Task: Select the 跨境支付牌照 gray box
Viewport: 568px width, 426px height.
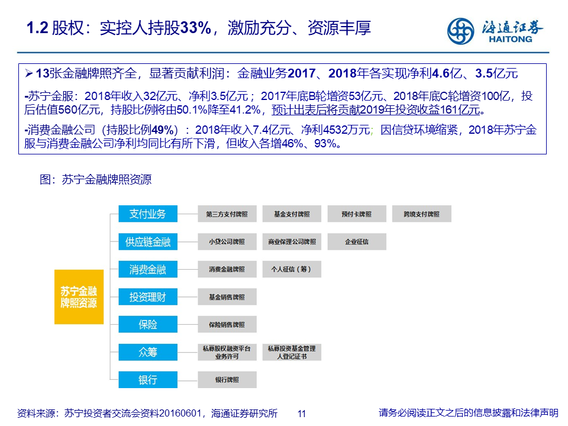Action: 422,214
